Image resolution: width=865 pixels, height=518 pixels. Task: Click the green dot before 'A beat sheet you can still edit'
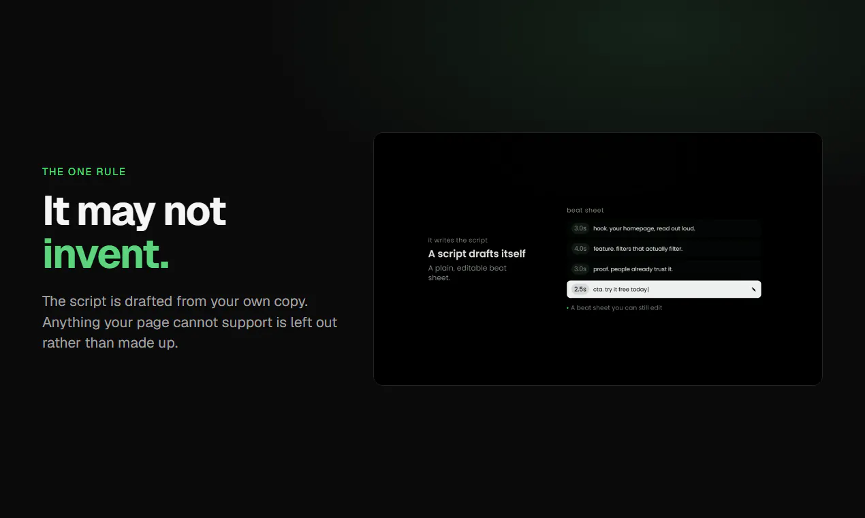click(568, 308)
